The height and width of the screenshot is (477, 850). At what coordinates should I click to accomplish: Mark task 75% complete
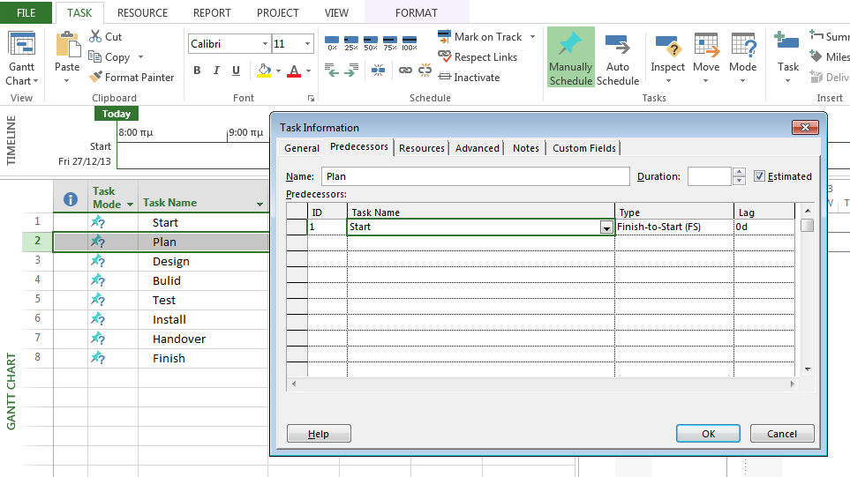pos(390,43)
